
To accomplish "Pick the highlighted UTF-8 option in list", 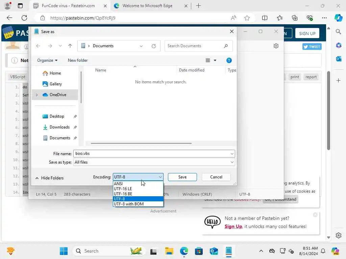I will tap(138, 199).
